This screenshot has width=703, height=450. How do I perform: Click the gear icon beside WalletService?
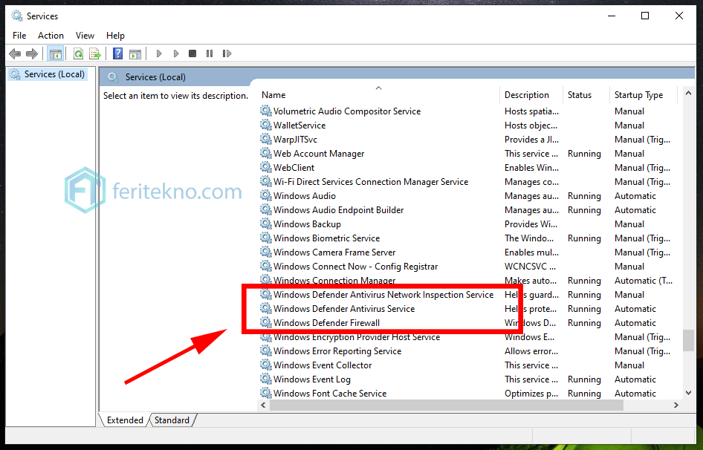(266, 125)
